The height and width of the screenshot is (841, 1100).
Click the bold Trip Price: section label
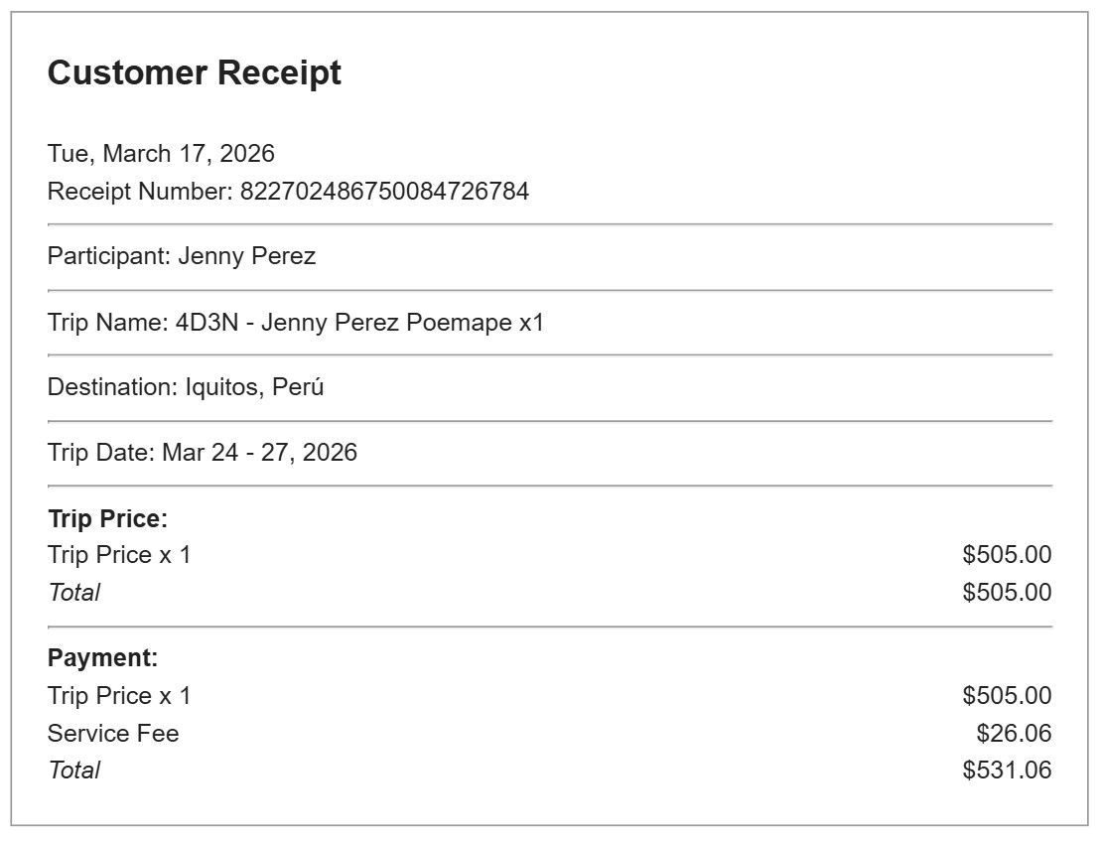pyautogui.click(x=108, y=518)
